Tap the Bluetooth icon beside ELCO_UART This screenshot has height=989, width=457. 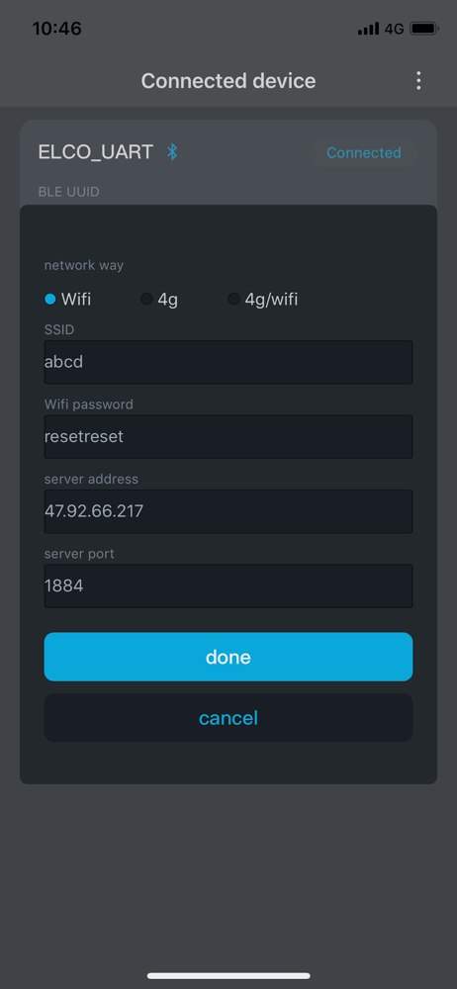click(172, 152)
